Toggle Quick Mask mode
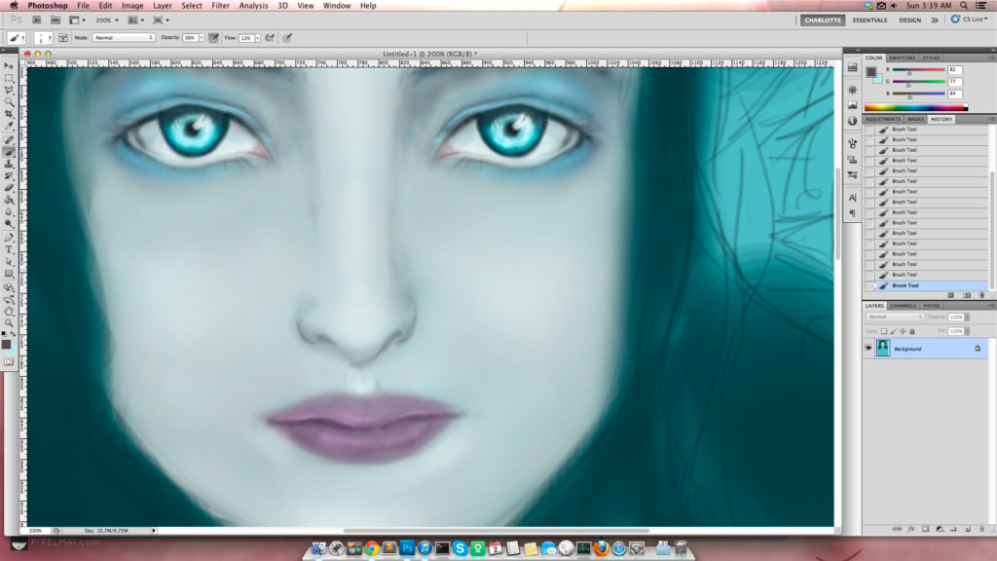The width and height of the screenshot is (997, 561). pyautogui.click(x=9, y=362)
